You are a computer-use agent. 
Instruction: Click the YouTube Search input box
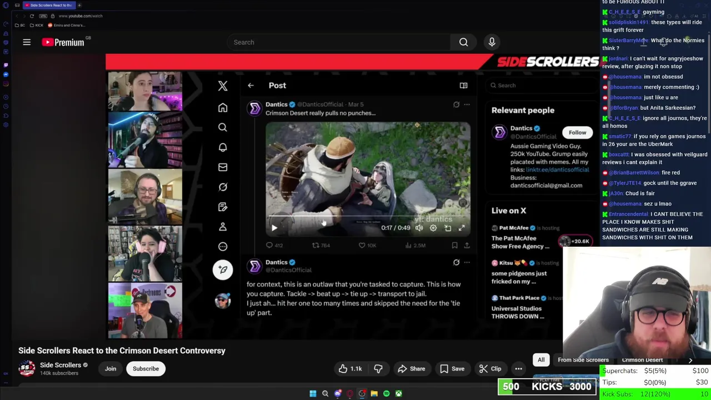(x=339, y=42)
